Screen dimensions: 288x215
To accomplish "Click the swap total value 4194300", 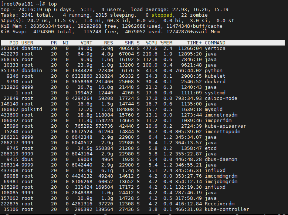I will [x=44, y=31].
